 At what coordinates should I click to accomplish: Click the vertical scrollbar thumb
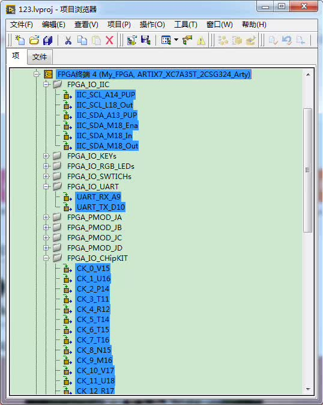point(307,170)
